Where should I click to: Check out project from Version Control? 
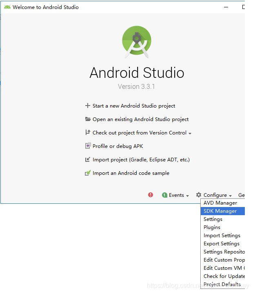[140, 133]
